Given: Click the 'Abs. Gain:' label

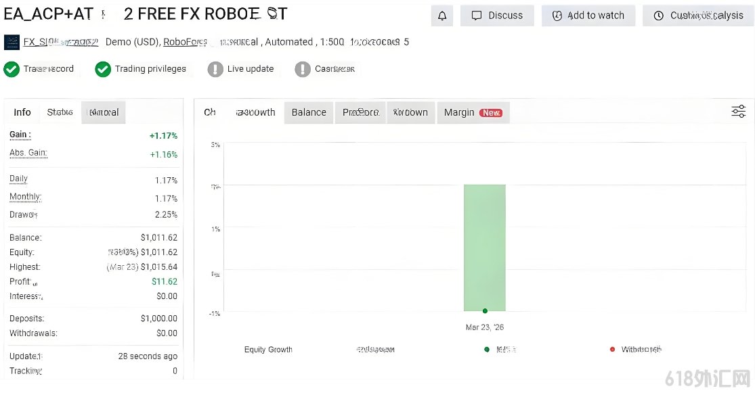Looking at the screenshot, I should click(28, 153).
